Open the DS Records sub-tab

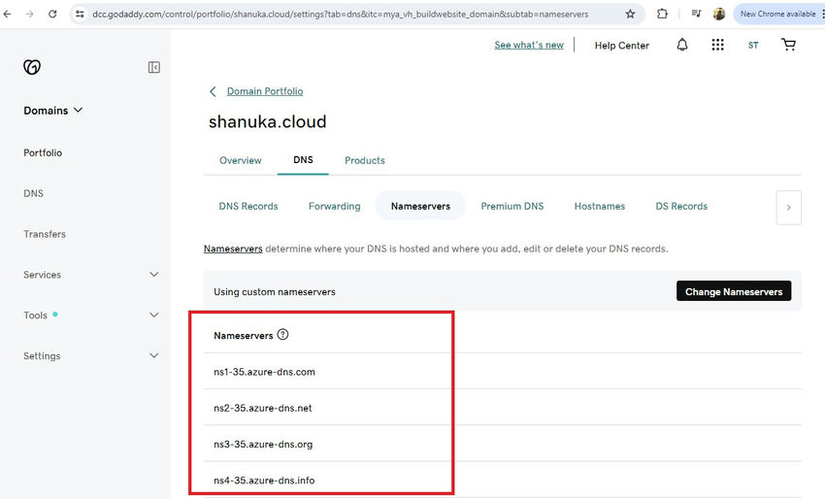pos(681,207)
